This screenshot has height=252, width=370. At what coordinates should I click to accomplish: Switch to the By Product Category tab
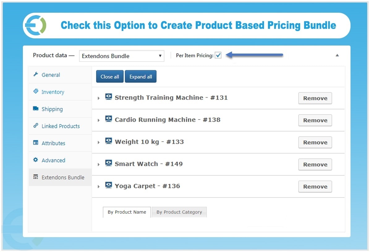179,212
